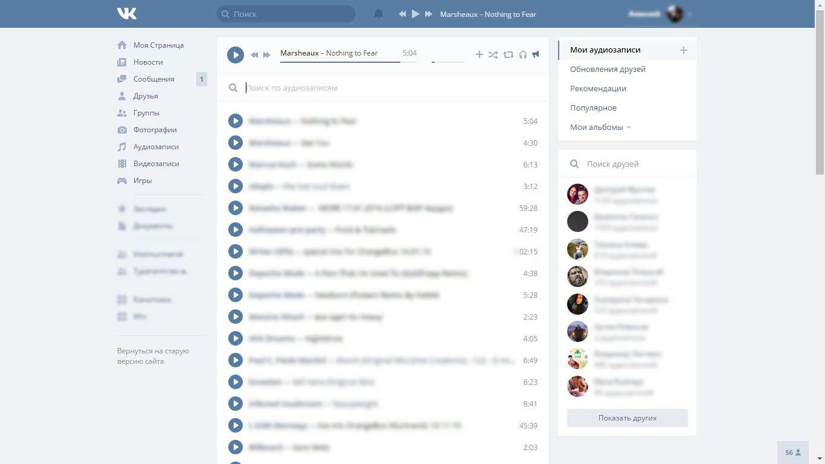Open the profile dropdown arrow in header
This screenshot has height=464, width=825.
(690, 14)
